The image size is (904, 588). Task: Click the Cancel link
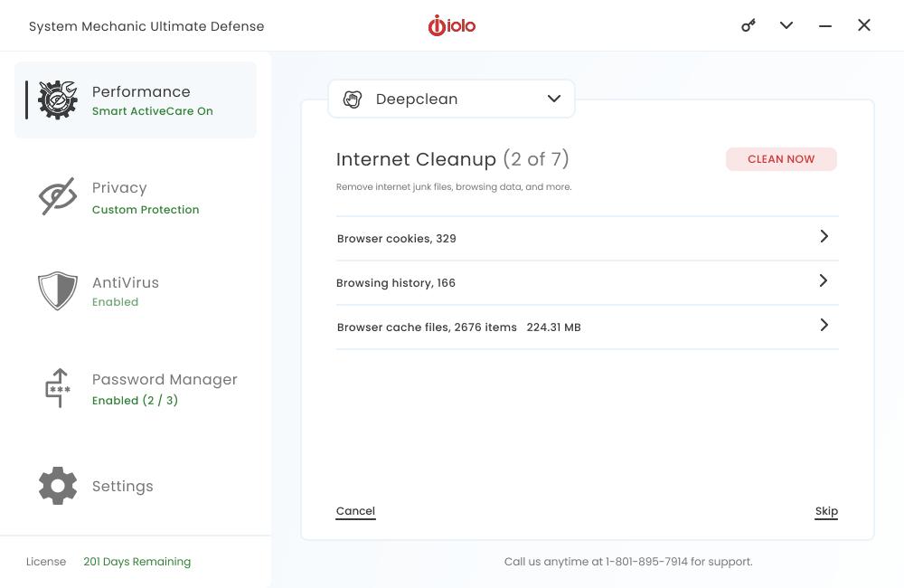click(355, 511)
